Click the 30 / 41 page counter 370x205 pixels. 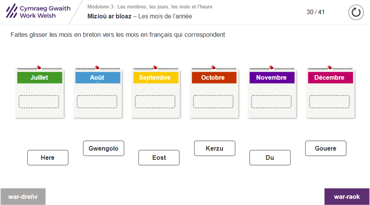coord(315,12)
